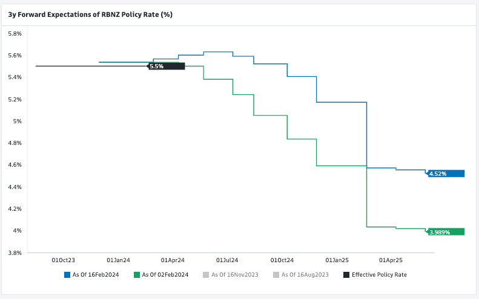This screenshot has width=479, height=299.
Task: Hide the 'As Of 02Feb2024' series
Action: tap(165, 275)
